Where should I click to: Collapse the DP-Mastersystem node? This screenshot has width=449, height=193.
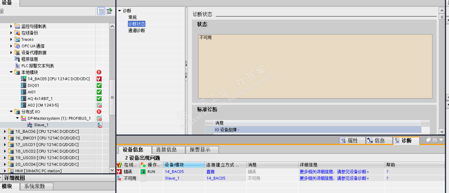tap(17, 118)
